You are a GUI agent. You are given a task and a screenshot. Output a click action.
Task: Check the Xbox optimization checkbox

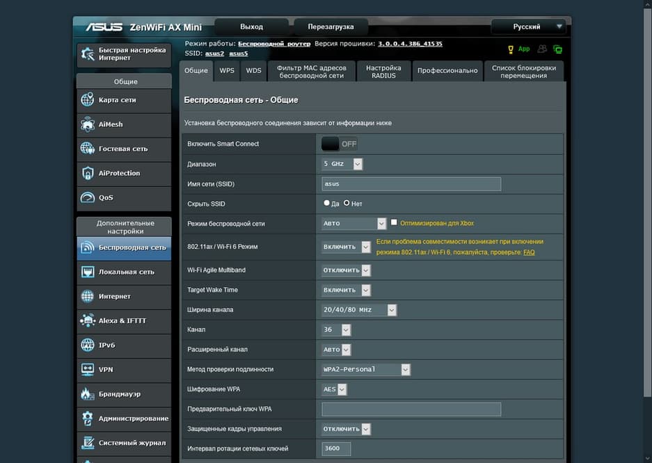[394, 222]
